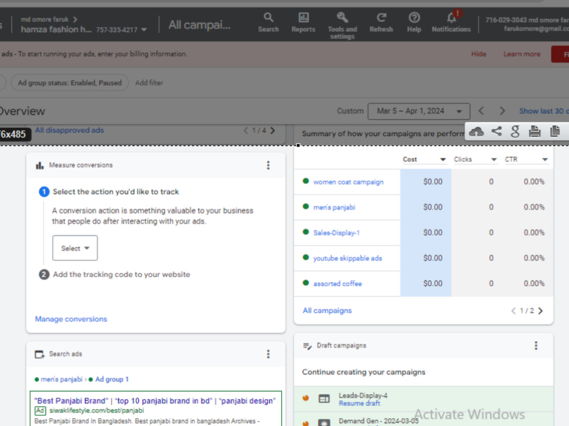This screenshot has height=426, width=569.
Task: Open men's panjabi breadcrumb in Search ads
Action: [x=61, y=379]
